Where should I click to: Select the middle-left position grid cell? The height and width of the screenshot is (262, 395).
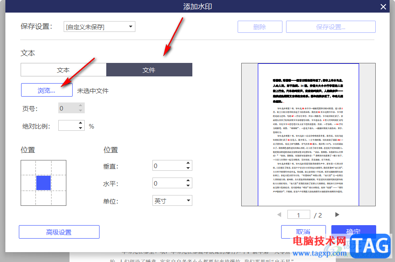tap(28, 183)
